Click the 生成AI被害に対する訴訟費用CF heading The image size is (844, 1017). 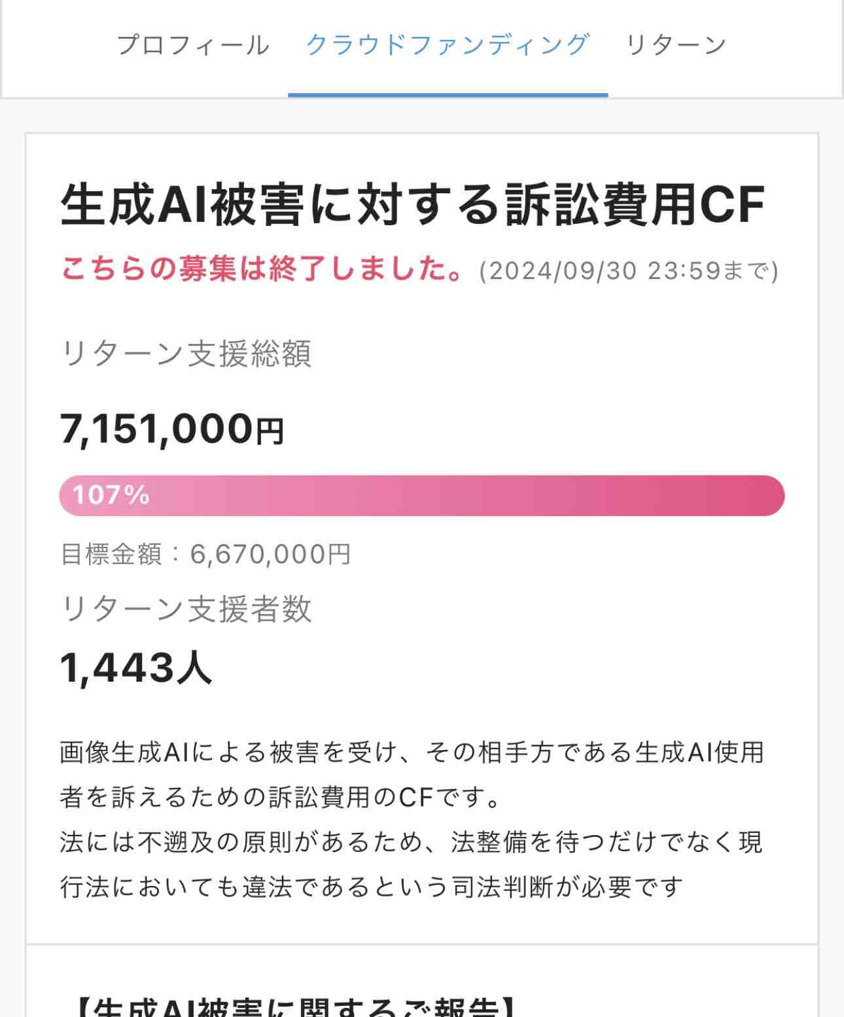point(412,205)
